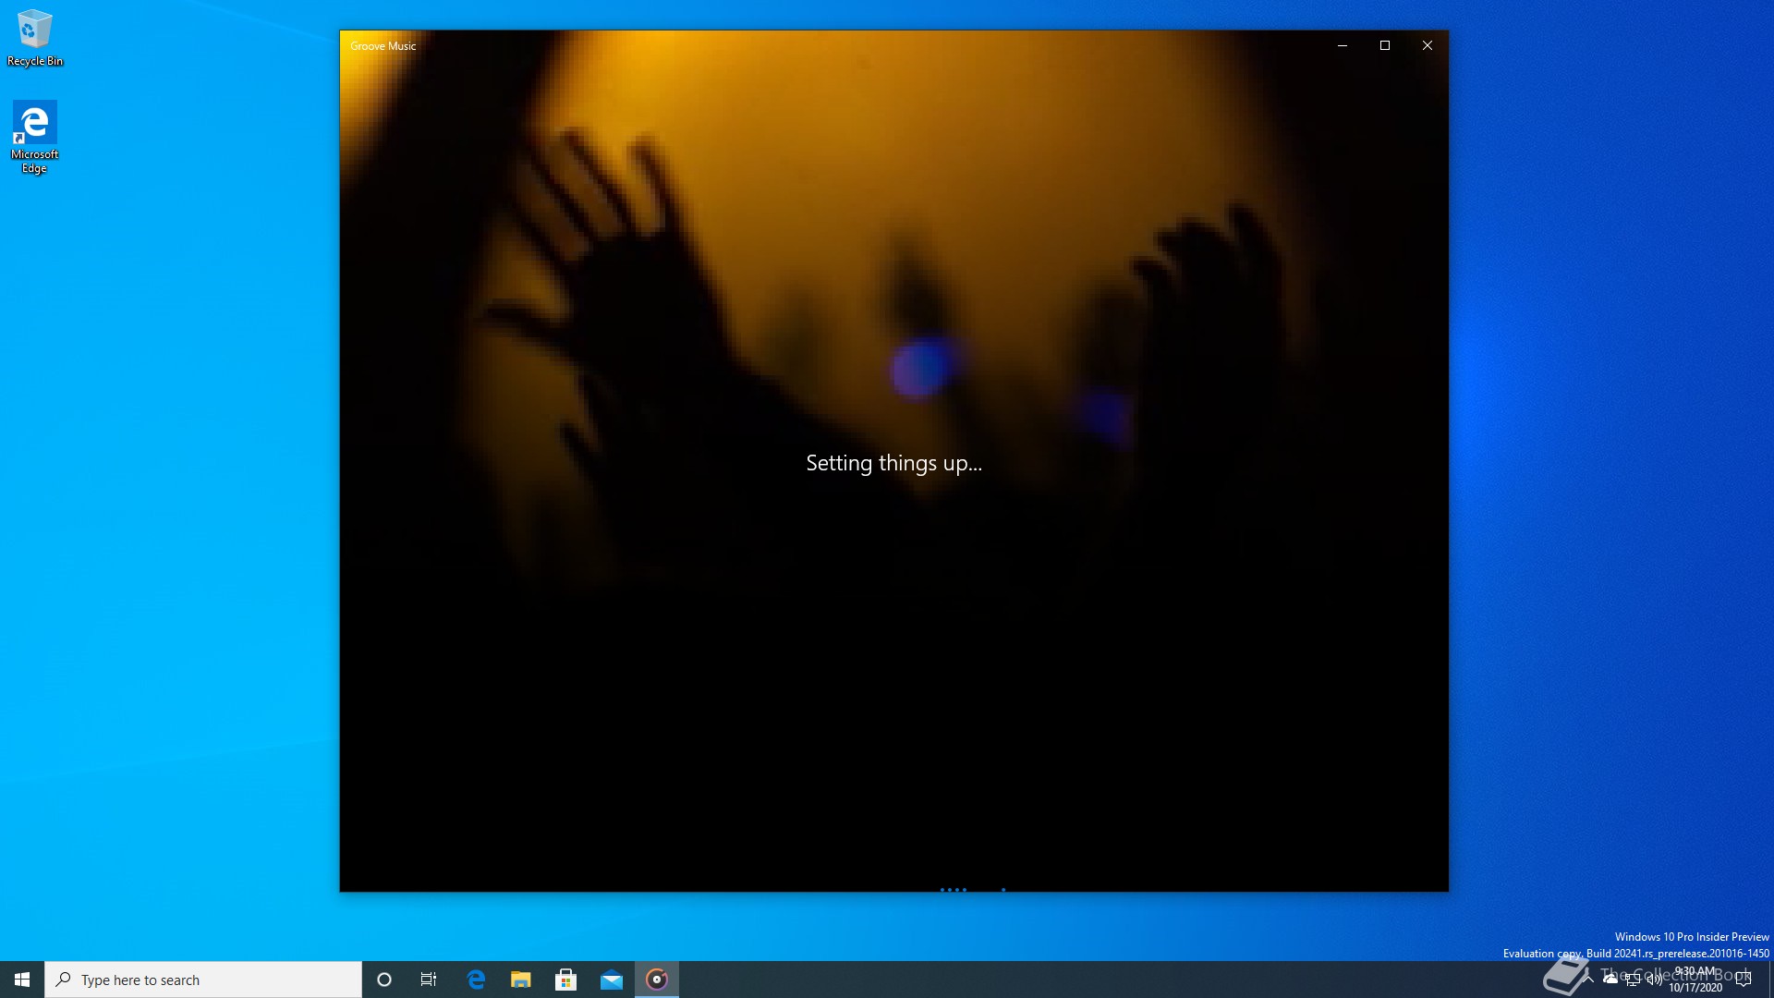The image size is (1774, 998).
Task: Open the Recycle Bin desktop icon
Action: click(35, 37)
